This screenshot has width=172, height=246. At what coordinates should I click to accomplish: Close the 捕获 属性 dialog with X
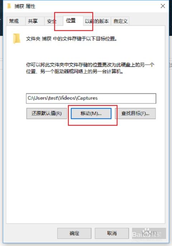163,6
